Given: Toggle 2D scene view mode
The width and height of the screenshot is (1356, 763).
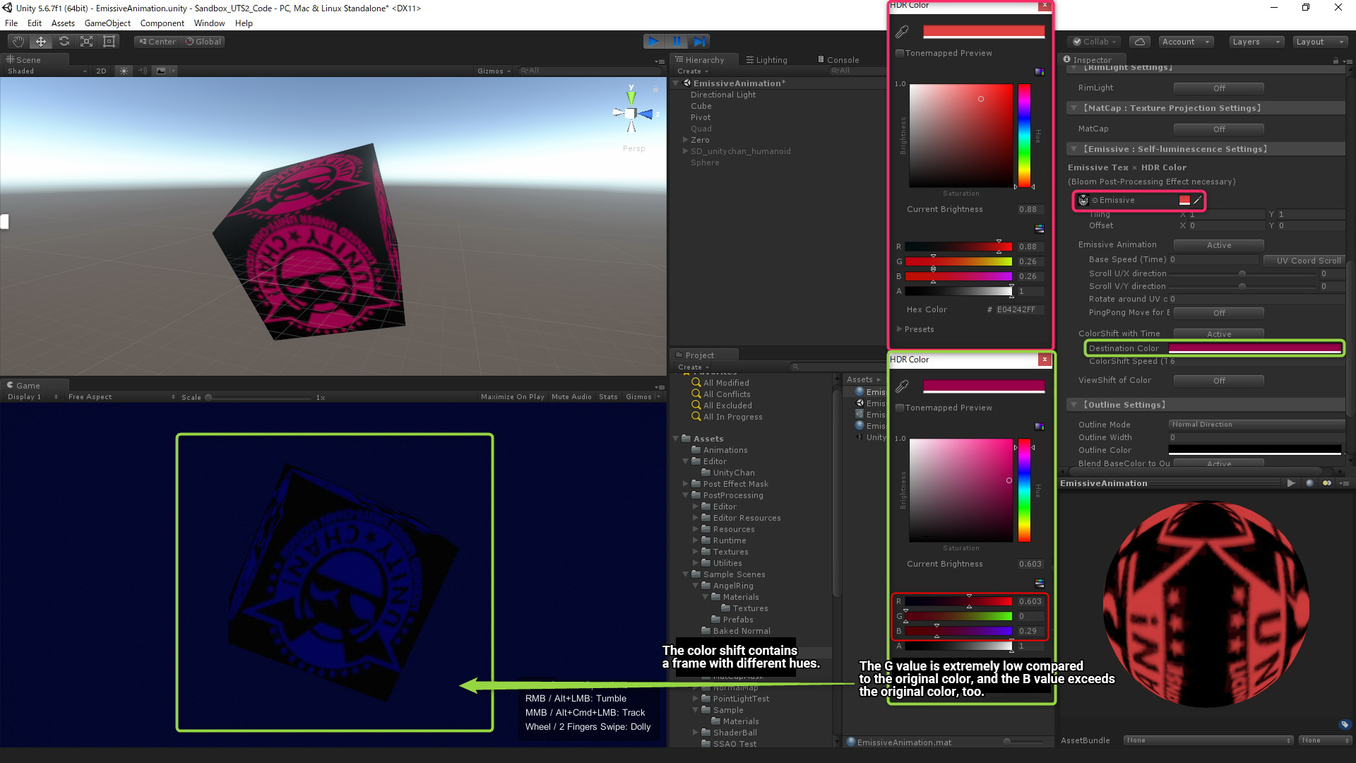Looking at the screenshot, I should pos(101,71).
